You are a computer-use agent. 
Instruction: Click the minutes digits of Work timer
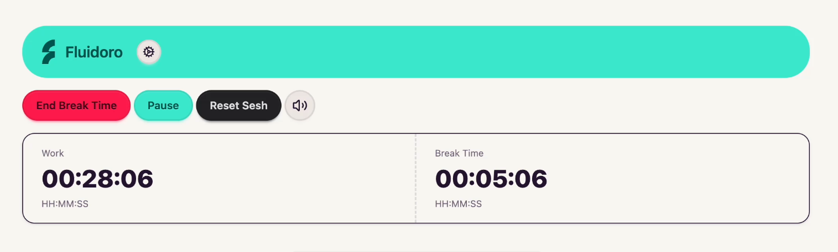point(97,179)
